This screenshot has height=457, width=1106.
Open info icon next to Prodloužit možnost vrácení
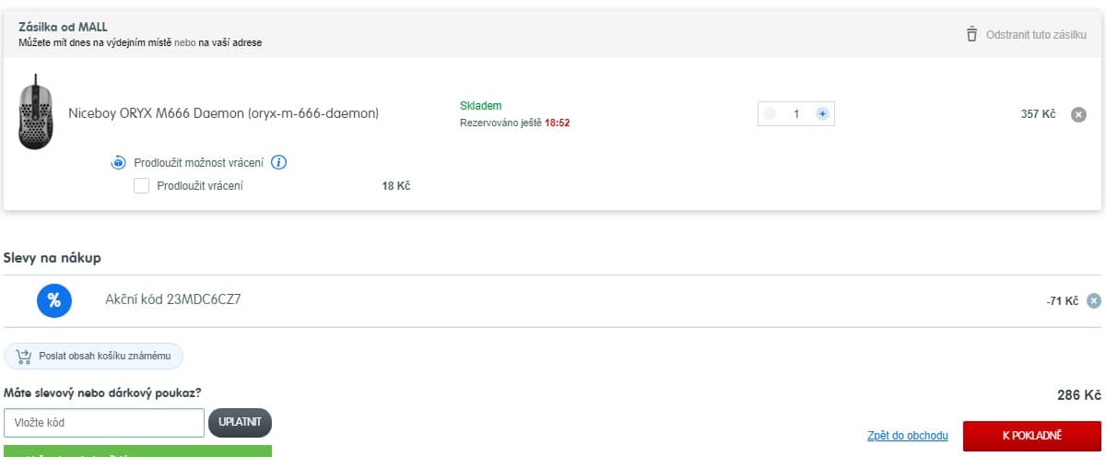tap(279, 163)
